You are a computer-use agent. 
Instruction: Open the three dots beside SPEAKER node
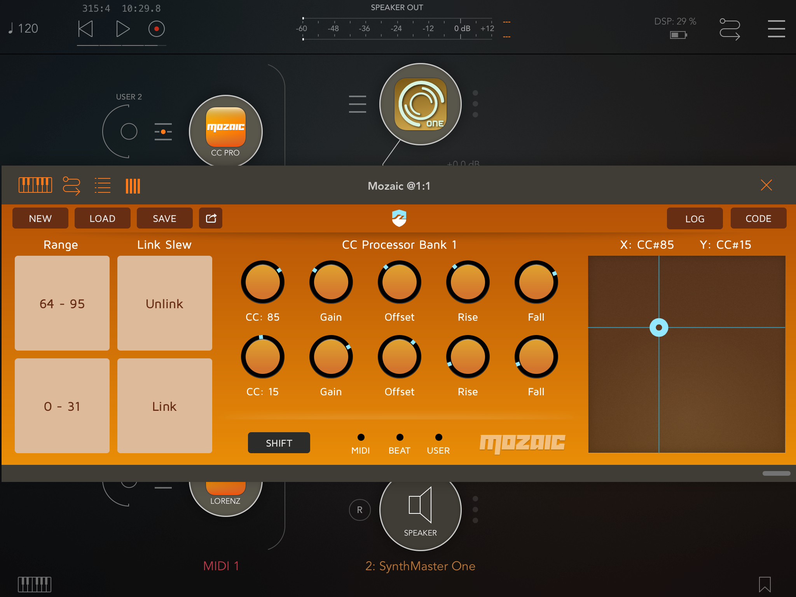point(475,510)
